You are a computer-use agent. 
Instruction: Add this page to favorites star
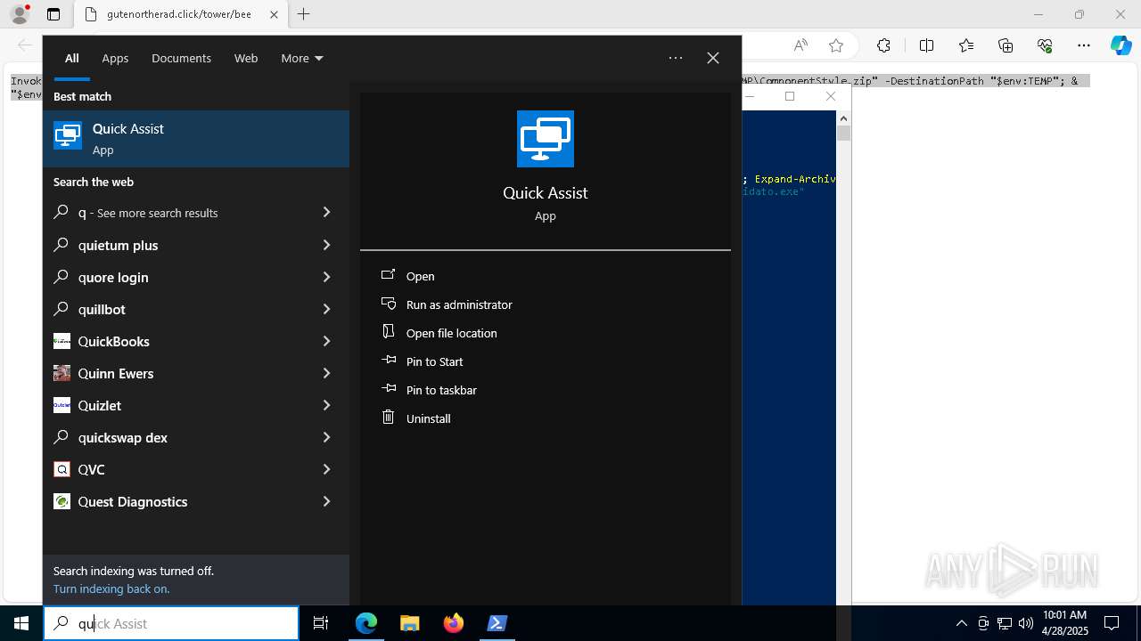click(x=835, y=45)
